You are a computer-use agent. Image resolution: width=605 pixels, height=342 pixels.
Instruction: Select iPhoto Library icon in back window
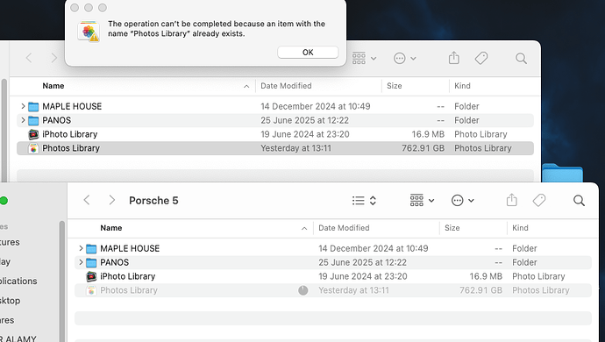pos(33,134)
